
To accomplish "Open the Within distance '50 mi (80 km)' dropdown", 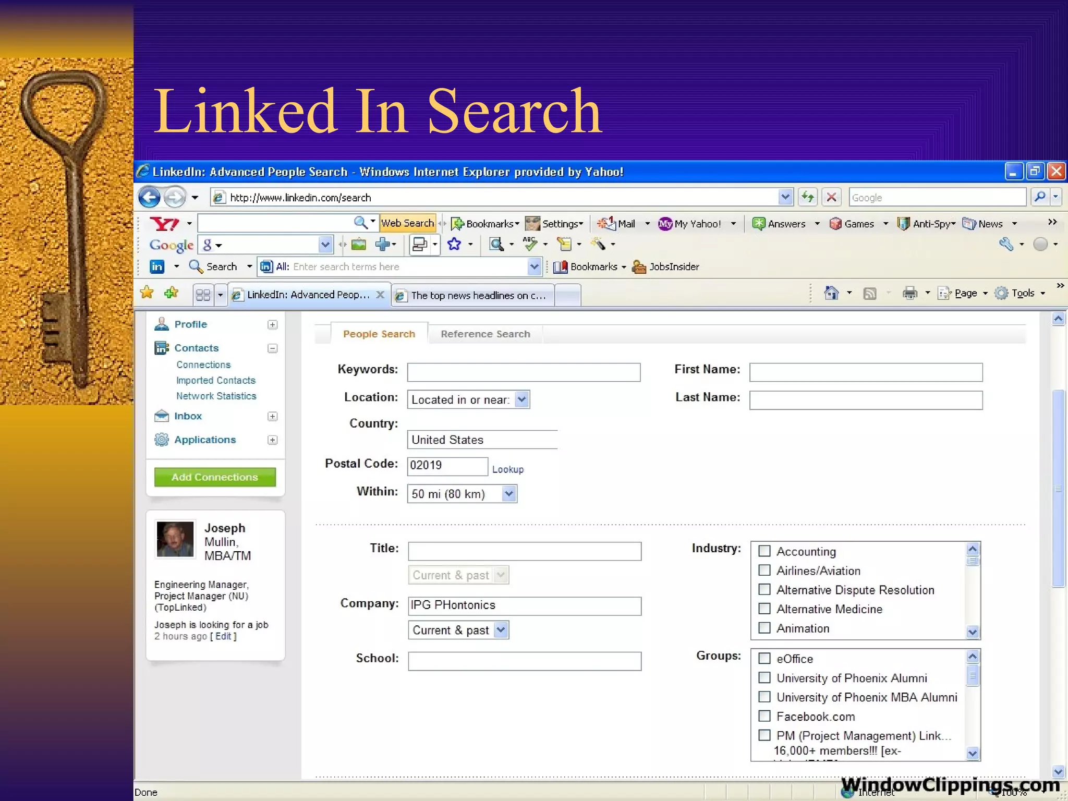I will pyautogui.click(x=462, y=493).
